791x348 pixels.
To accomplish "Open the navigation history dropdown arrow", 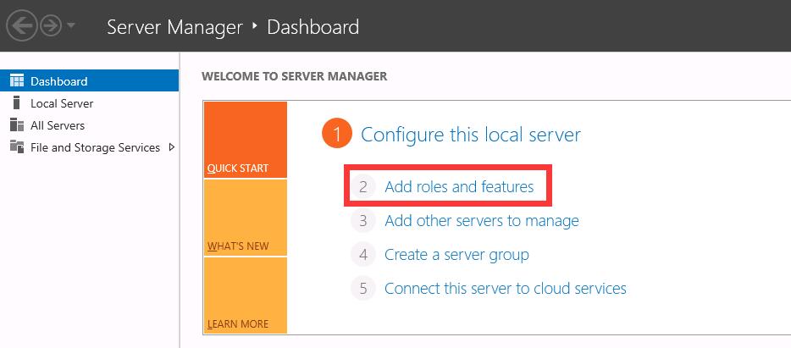I will (71, 26).
